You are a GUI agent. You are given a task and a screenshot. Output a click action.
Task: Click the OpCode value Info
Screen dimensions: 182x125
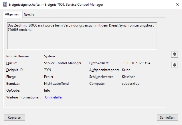click(47, 90)
